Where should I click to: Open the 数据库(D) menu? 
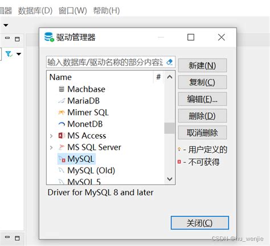(x=35, y=11)
